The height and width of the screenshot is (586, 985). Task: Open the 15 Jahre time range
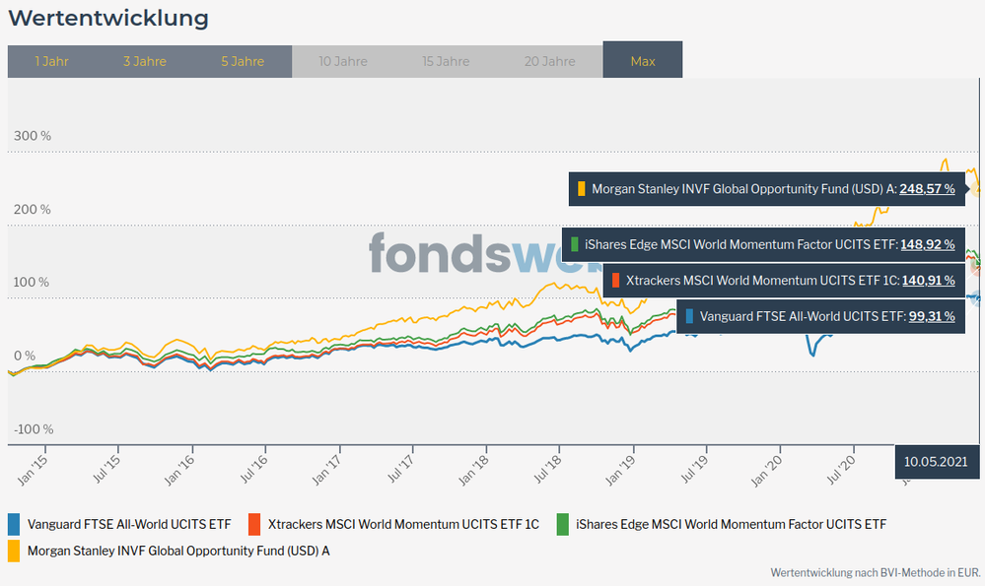446,61
